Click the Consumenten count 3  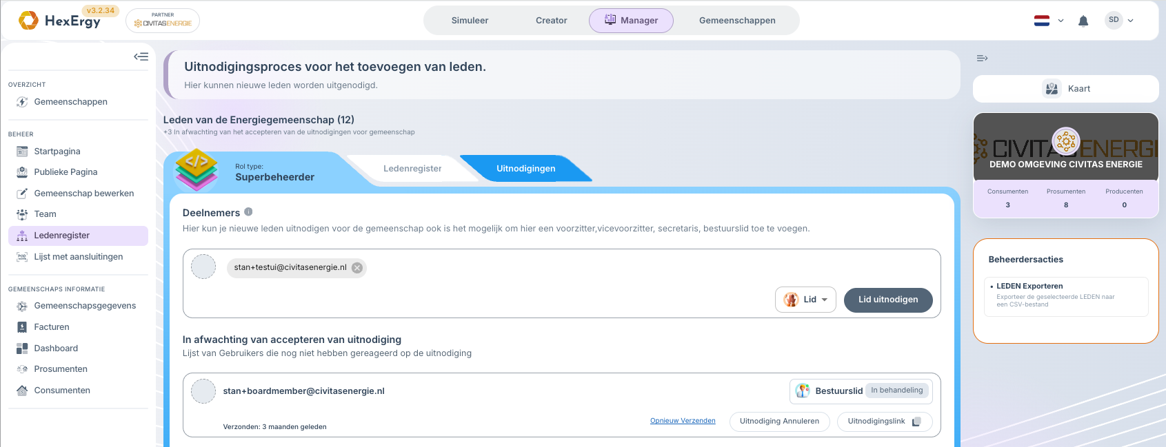1007,205
